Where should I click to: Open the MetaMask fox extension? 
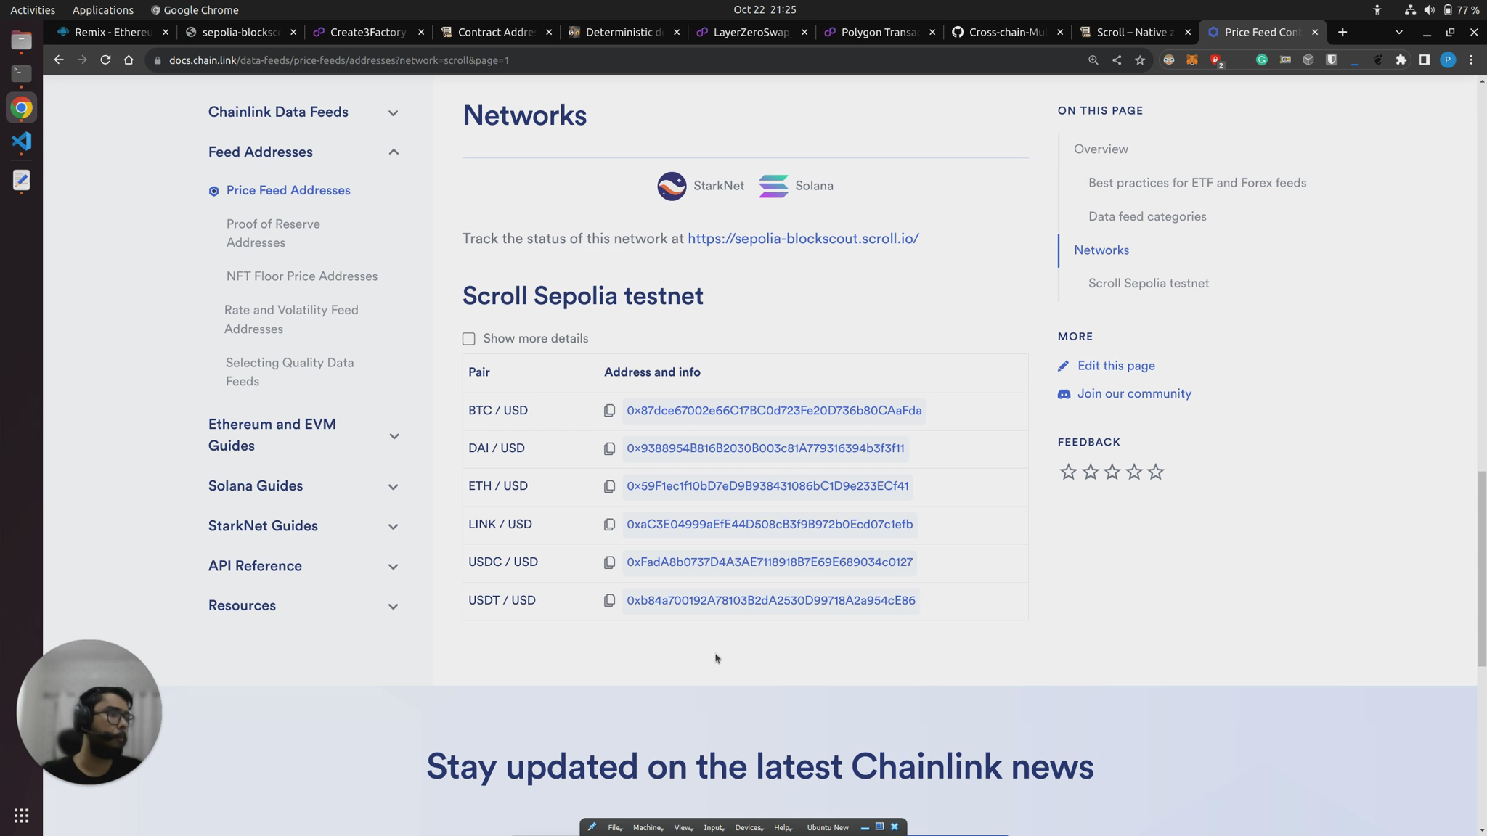point(1192,60)
